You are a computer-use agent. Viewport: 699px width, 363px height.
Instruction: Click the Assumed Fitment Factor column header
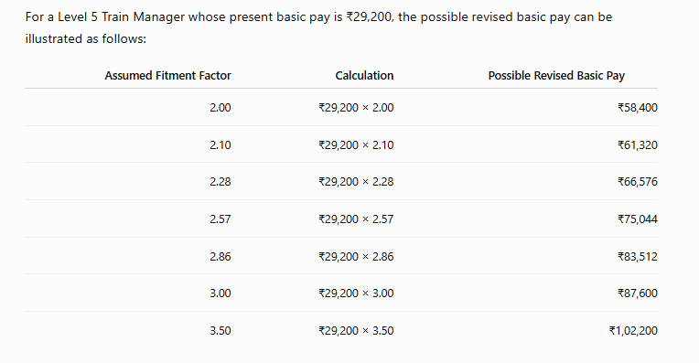[x=168, y=76]
